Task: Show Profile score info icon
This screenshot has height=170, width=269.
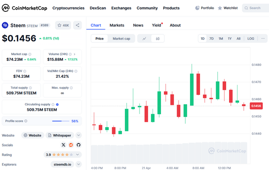Action: [26, 121]
